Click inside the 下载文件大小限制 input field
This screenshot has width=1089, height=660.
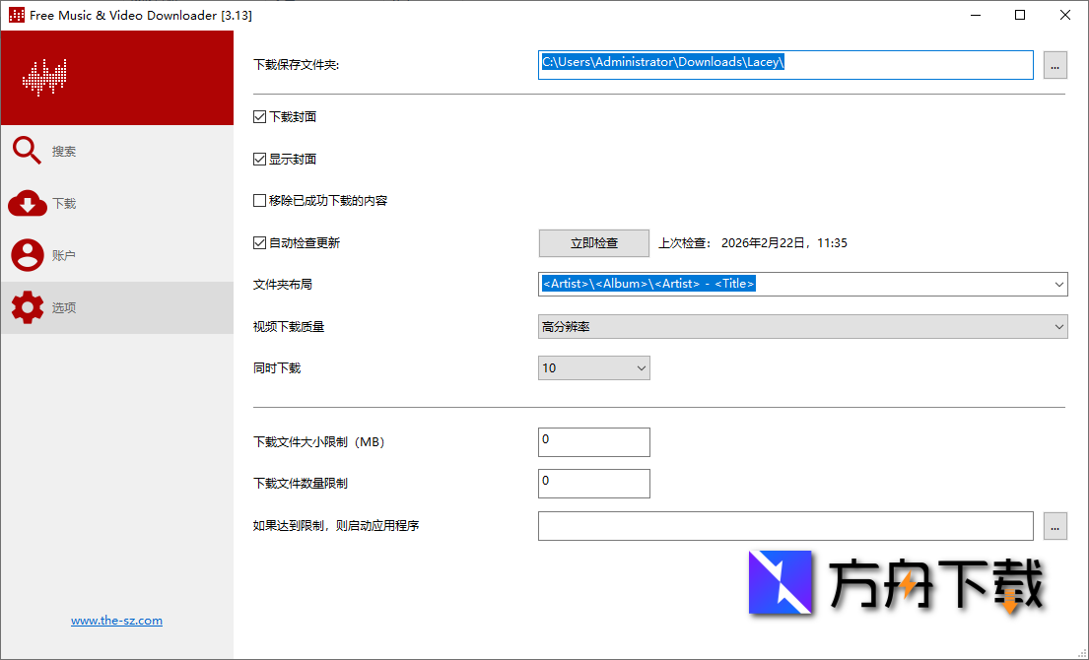click(593, 441)
